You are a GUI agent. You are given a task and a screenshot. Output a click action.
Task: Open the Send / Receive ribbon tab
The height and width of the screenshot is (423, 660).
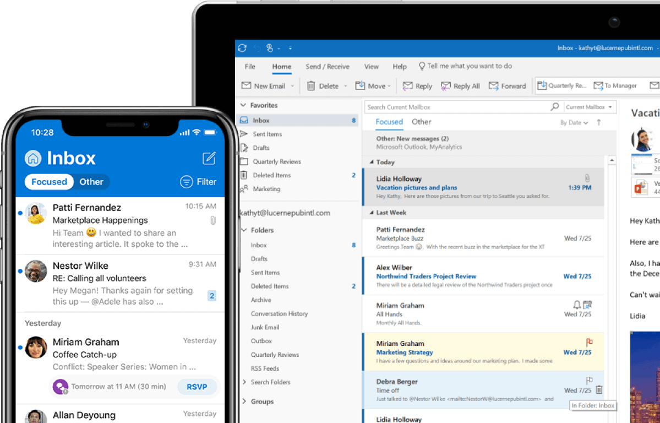click(328, 67)
